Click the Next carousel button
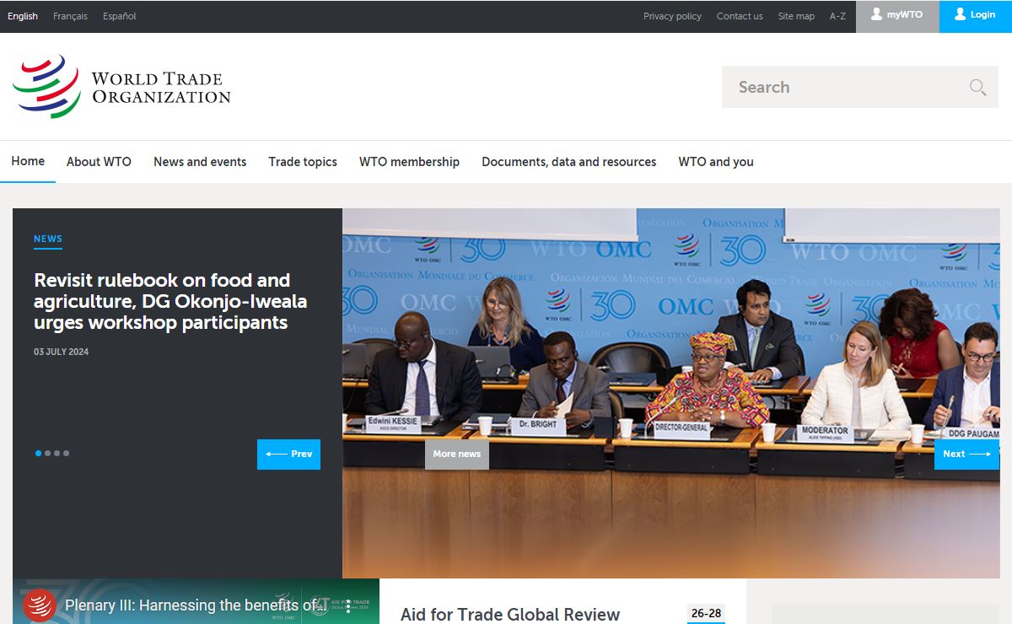The image size is (1012, 624). 966,454
